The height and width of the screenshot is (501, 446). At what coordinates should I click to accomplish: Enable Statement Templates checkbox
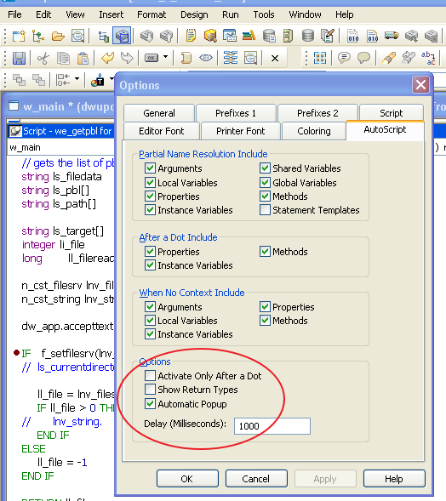pos(265,210)
